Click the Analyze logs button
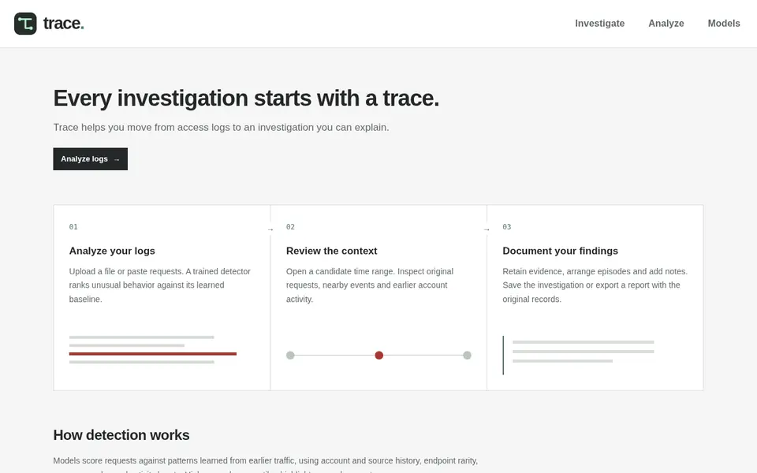757x473 pixels. coord(90,158)
